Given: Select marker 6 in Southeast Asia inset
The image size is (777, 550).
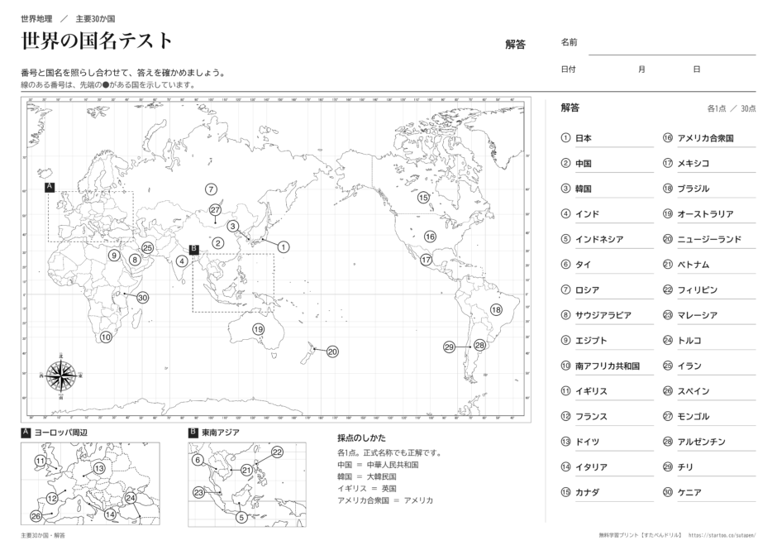Looking at the screenshot, I should tap(198, 460).
